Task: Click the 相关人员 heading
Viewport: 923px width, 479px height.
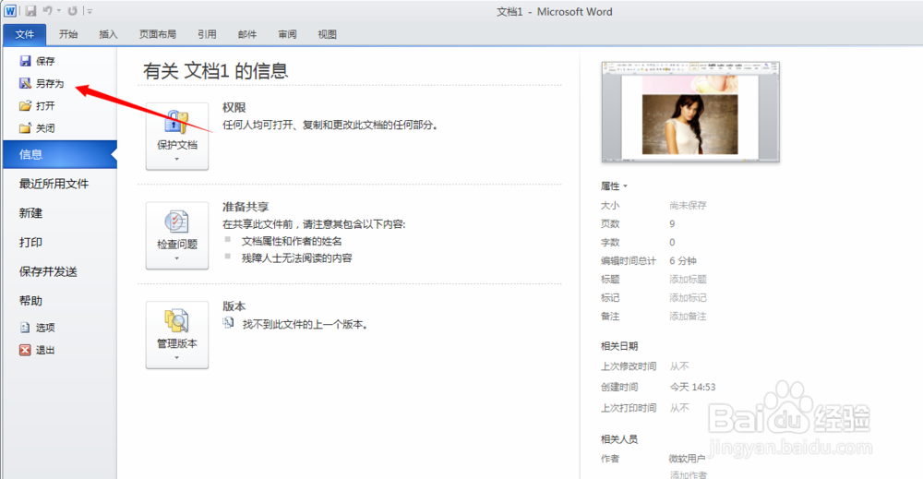Action: tap(619, 439)
